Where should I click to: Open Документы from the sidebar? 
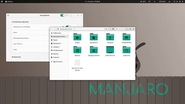click(59, 43)
